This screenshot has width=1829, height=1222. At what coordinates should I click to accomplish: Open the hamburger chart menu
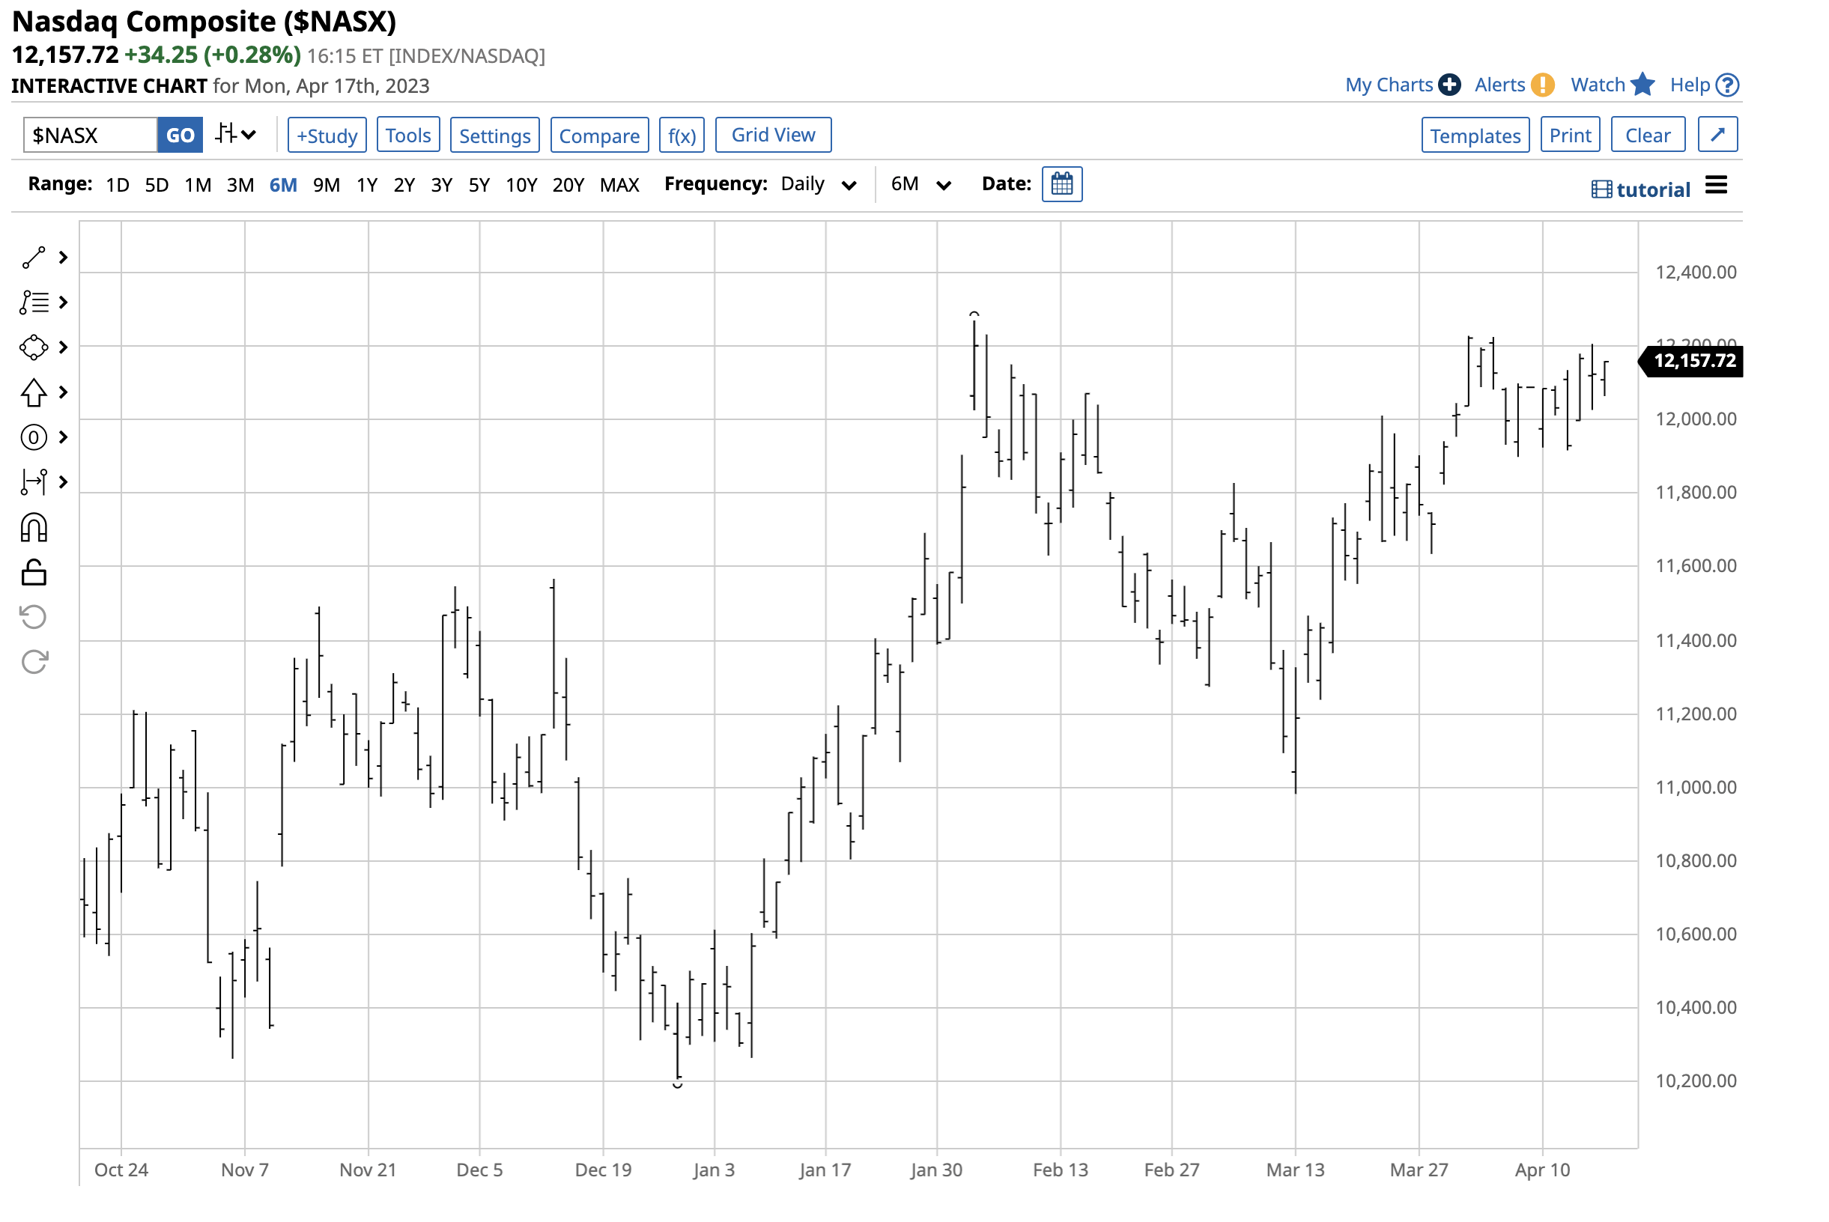1716,186
